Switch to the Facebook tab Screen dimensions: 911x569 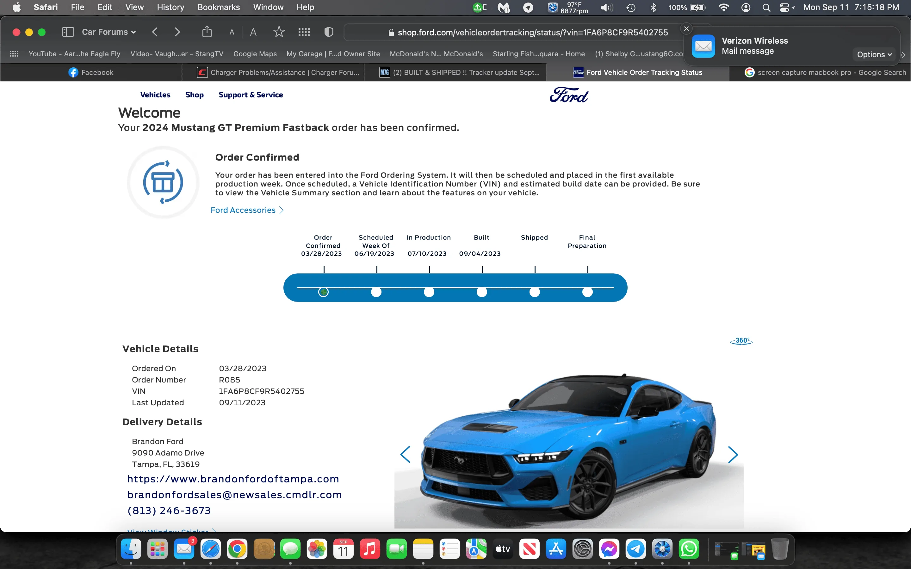click(x=91, y=72)
